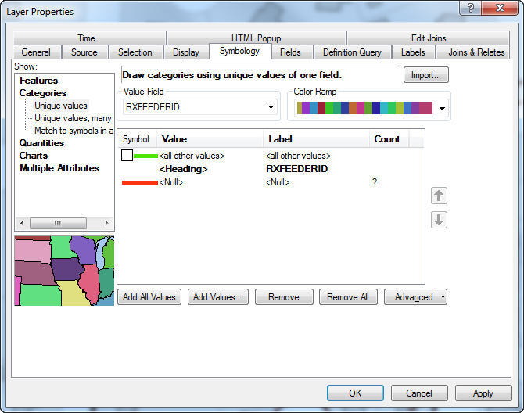This screenshot has height=413, width=524.
Task: Click the green line symbol for all other values
Action: click(x=145, y=156)
